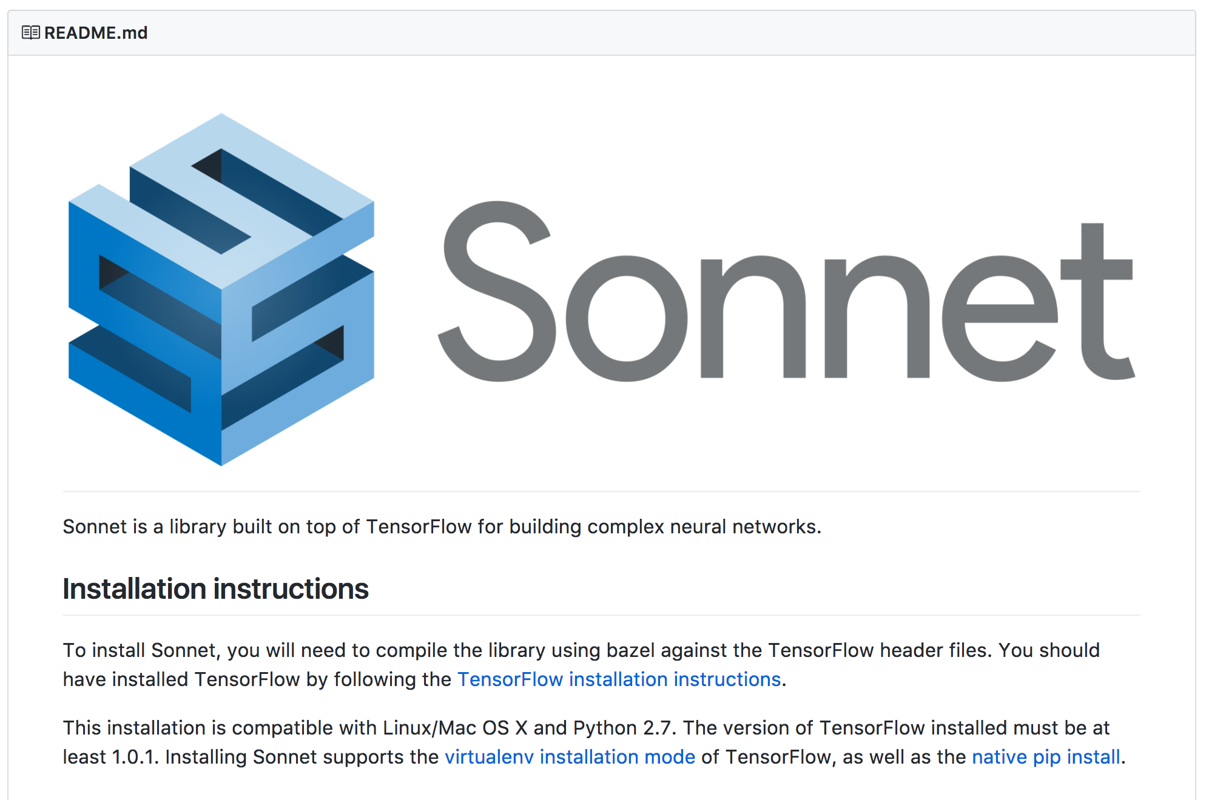Image resolution: width=1206 pixels, height=800 pixels.
Task: Click the sentence 'Sonnet is a library built'
Action: 442,527
